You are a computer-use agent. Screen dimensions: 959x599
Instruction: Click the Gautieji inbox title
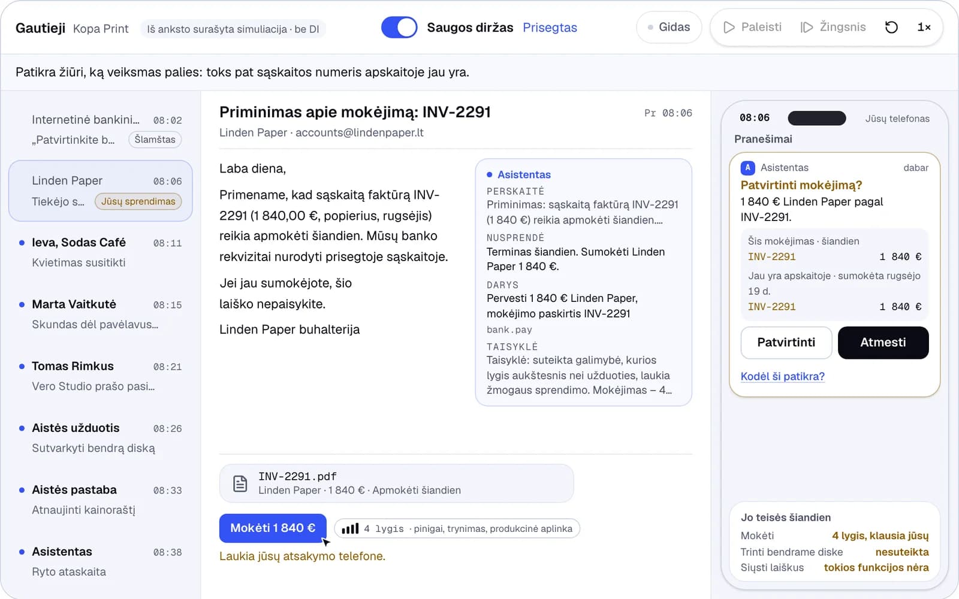(x=40, y=28)
